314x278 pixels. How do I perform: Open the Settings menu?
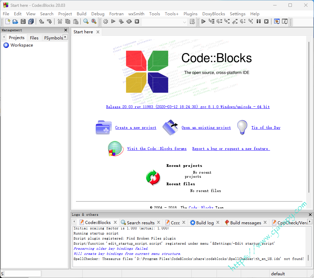237,14
